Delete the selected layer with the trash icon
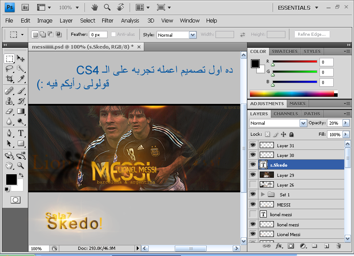 (x=339, y=246)
